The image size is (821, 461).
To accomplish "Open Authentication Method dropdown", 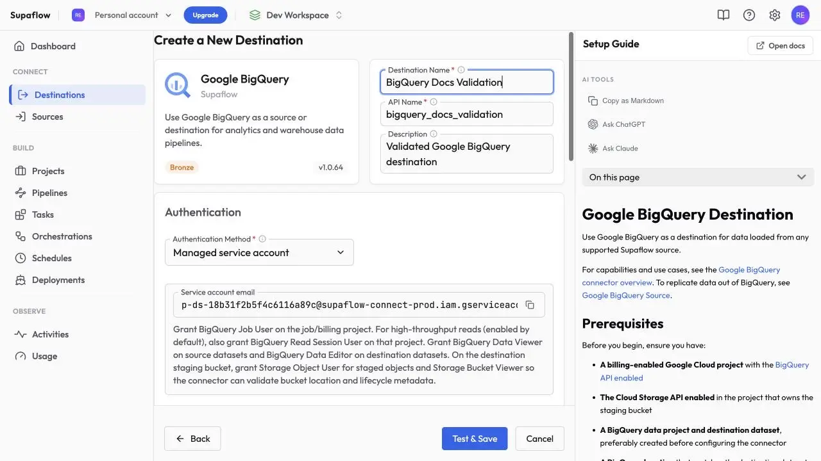I will tap(259, 252).
